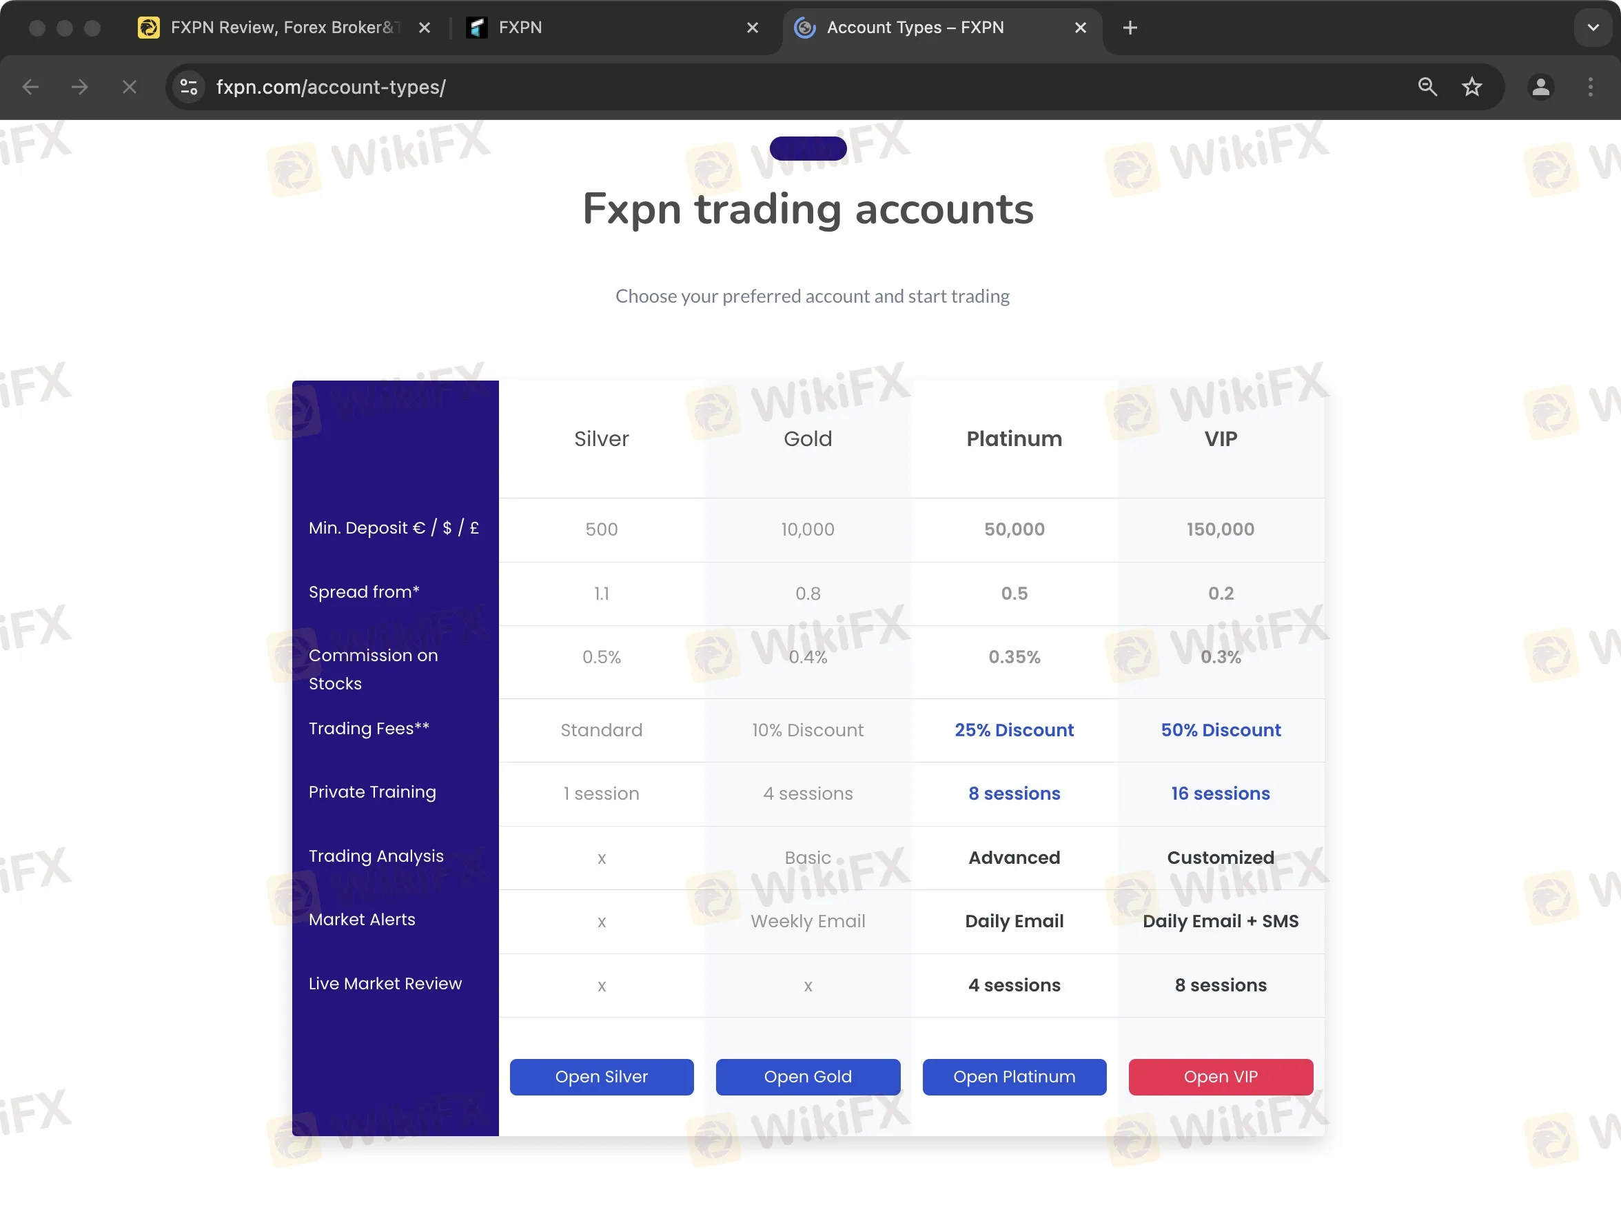Select the Gold account tab
The width and height of the screenshot is (1621, 1212).
[x=806, y=439]
